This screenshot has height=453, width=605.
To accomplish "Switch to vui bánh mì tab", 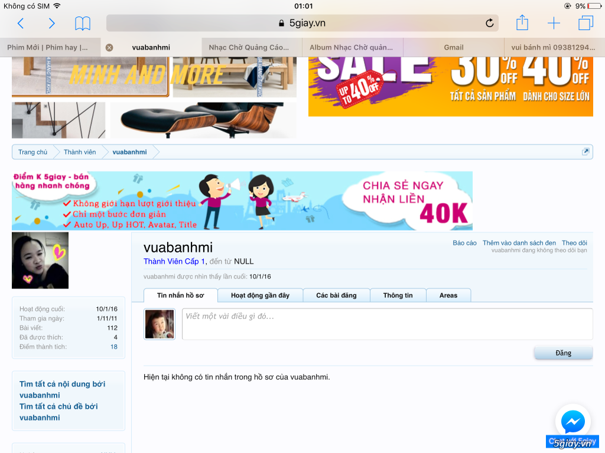I will coord(553,47).
